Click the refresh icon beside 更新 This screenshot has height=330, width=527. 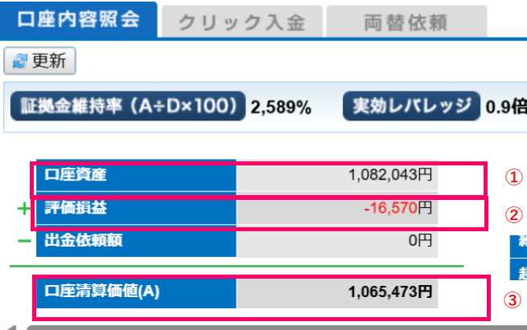(x=19, y=61)
